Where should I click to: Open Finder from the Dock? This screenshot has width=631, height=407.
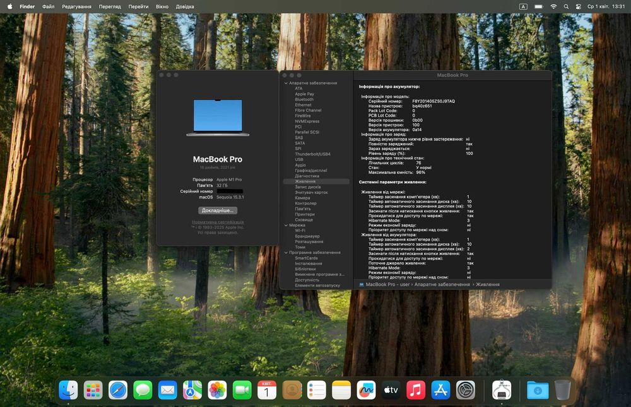pyautogui.click(x=68, y=390)
